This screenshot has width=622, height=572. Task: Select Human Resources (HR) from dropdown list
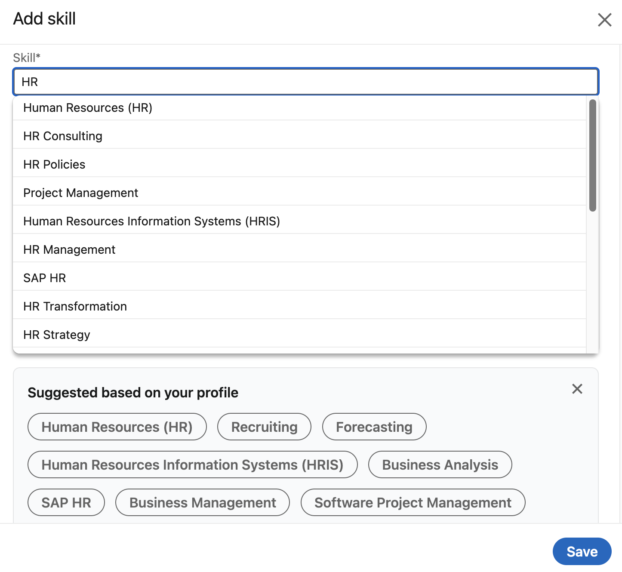(x=88, y=108)
